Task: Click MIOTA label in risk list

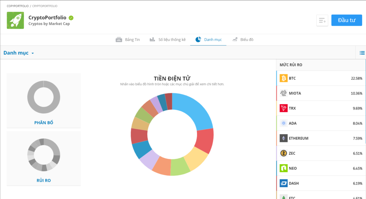Action: (x=295, y=93)
